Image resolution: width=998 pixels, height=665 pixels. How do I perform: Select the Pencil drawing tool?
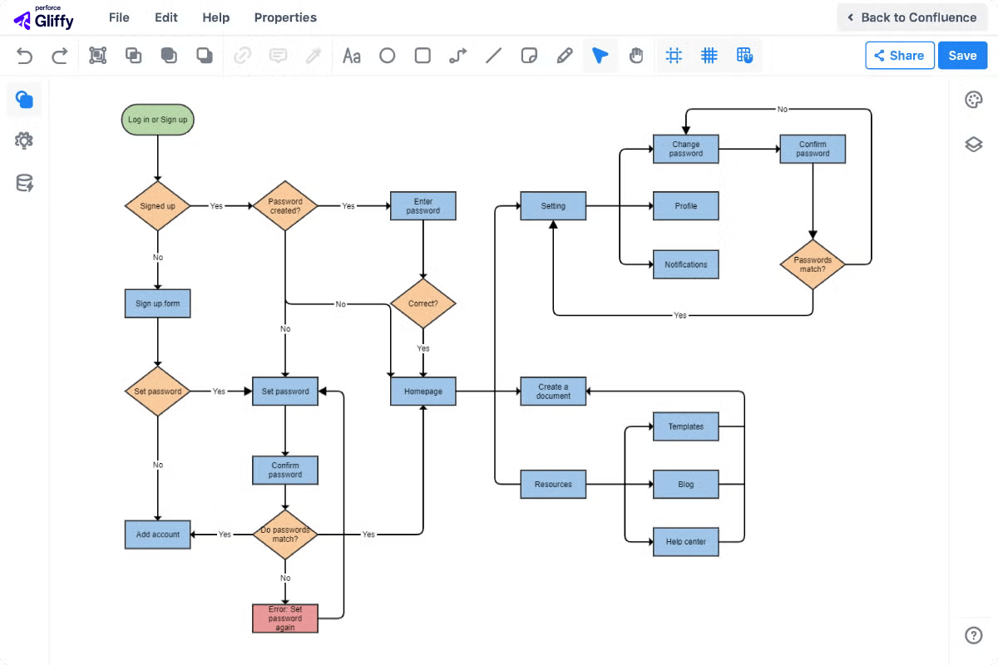click(565, 56)
